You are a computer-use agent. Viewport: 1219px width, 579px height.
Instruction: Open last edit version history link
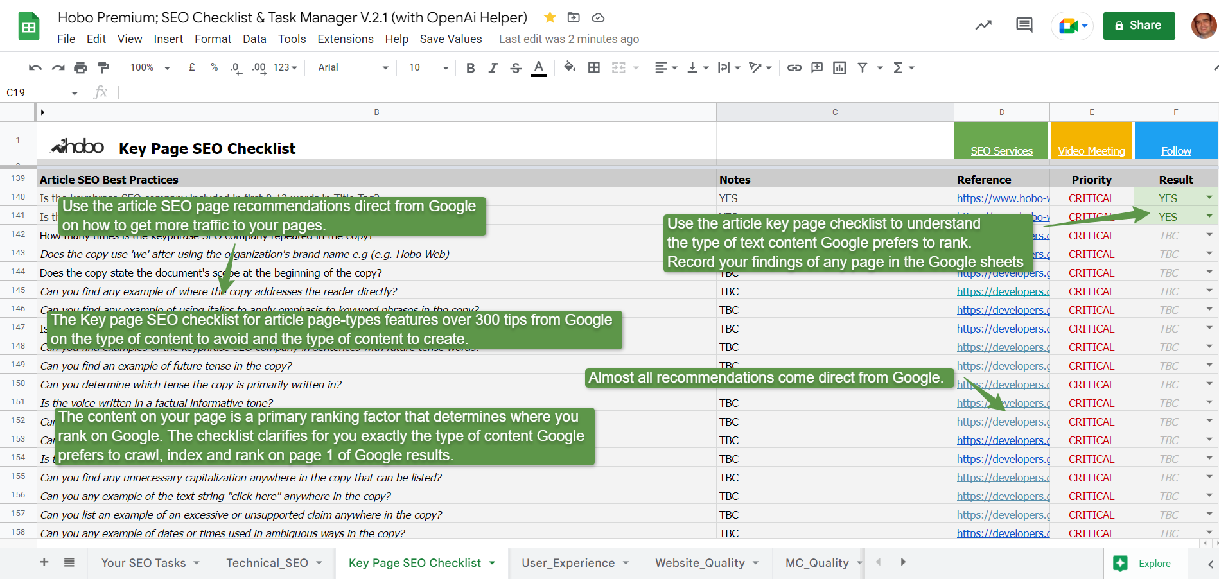pos(569,39)
